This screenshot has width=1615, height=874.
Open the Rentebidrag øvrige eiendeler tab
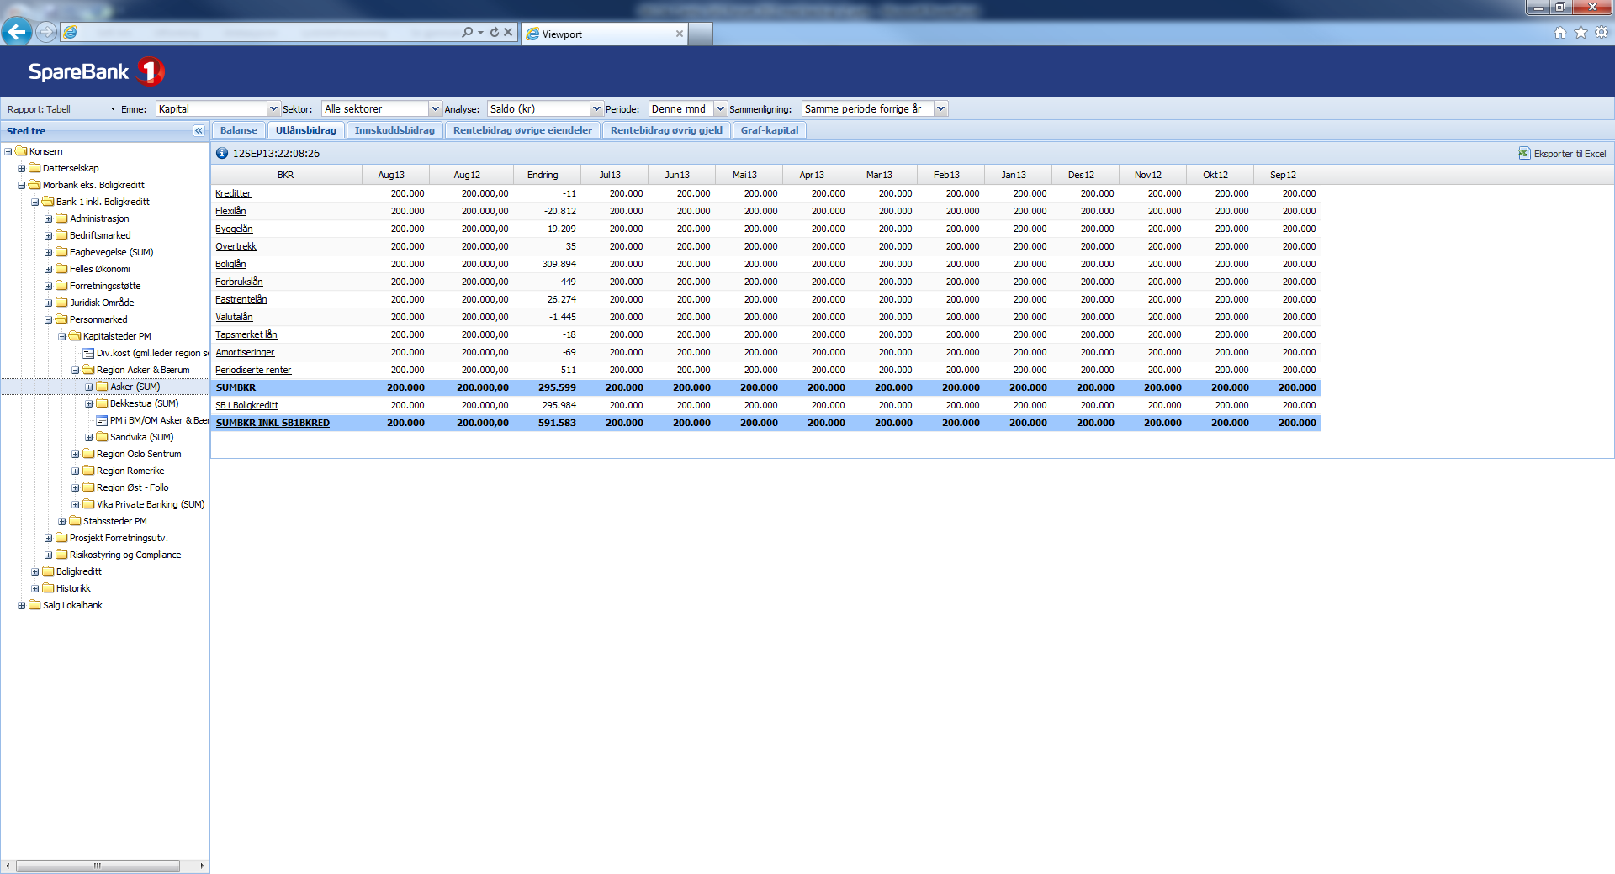pyautogui.click(x=522, y=130)
